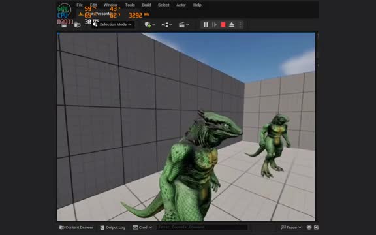Open the Actor menu
The width and height of the screenshot is (376, 235).
[x=181, y=5]
